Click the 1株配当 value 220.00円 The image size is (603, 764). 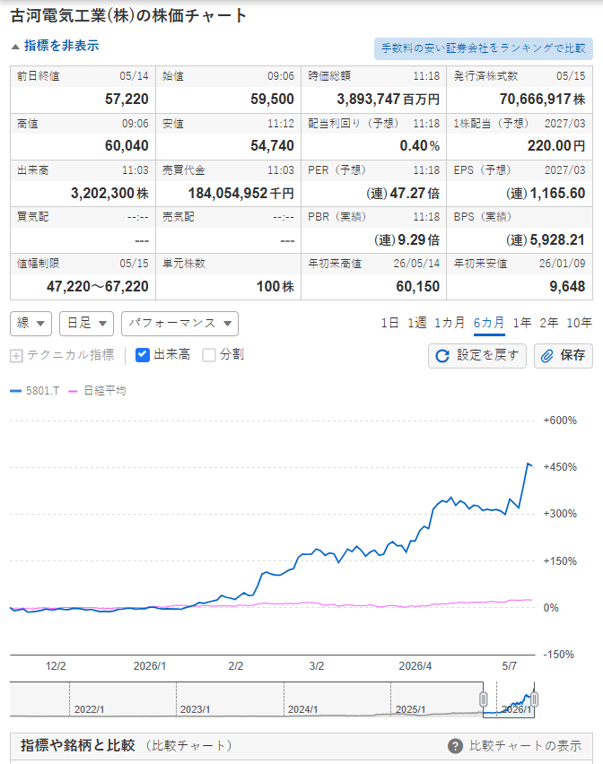point(556,145)
